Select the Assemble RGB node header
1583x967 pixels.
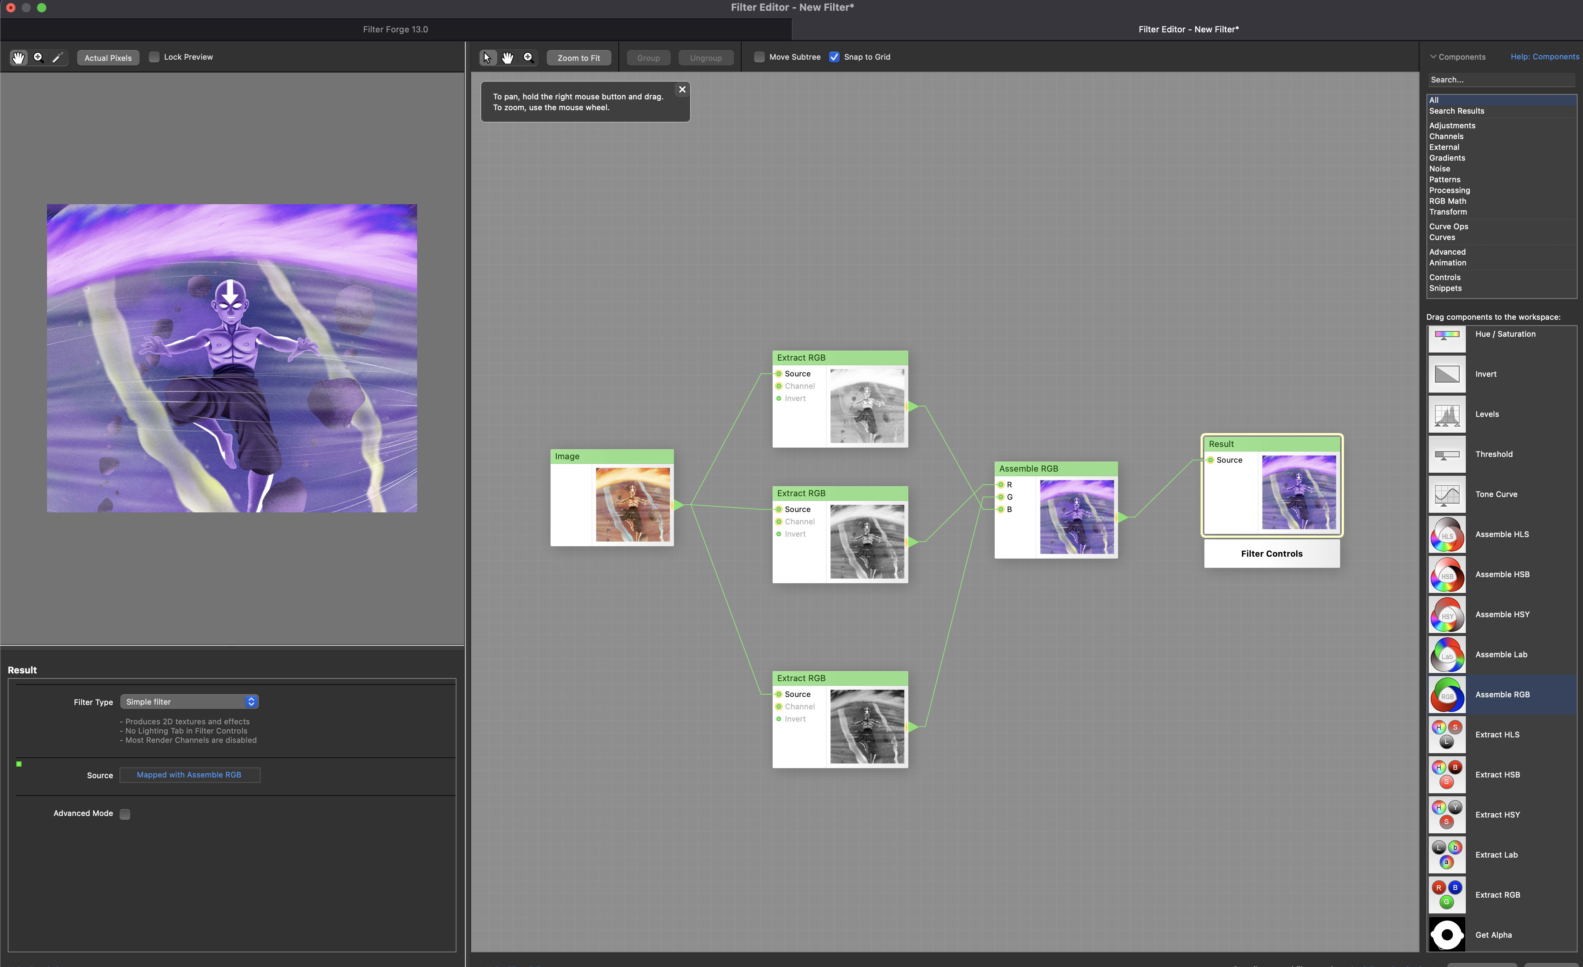click(1056, 469)
